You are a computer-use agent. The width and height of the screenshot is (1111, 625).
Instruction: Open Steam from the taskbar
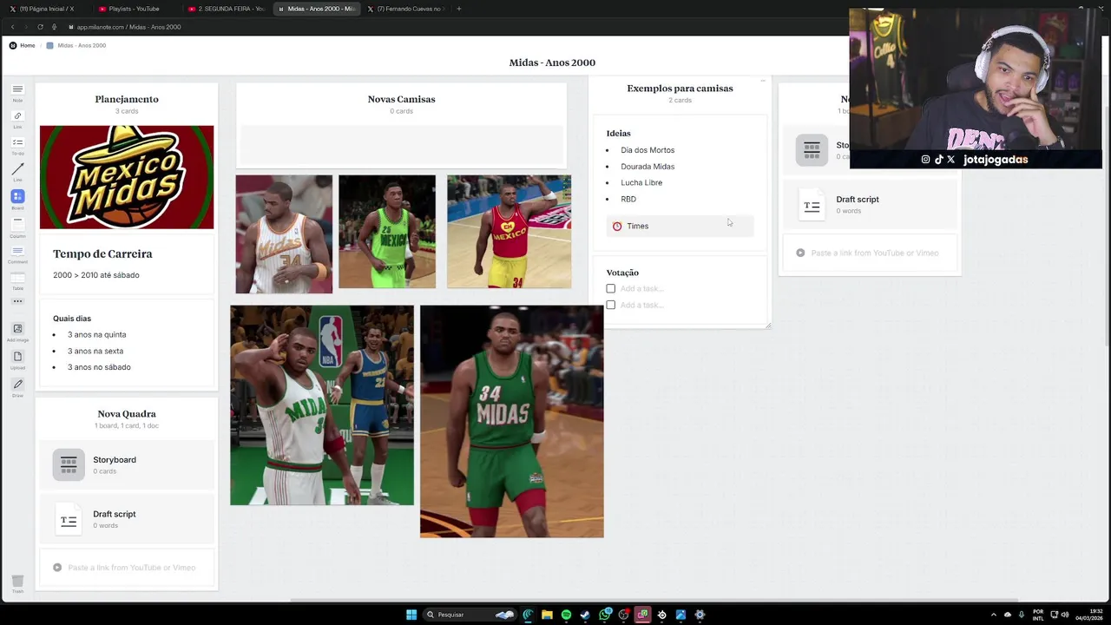coord(585,615)
